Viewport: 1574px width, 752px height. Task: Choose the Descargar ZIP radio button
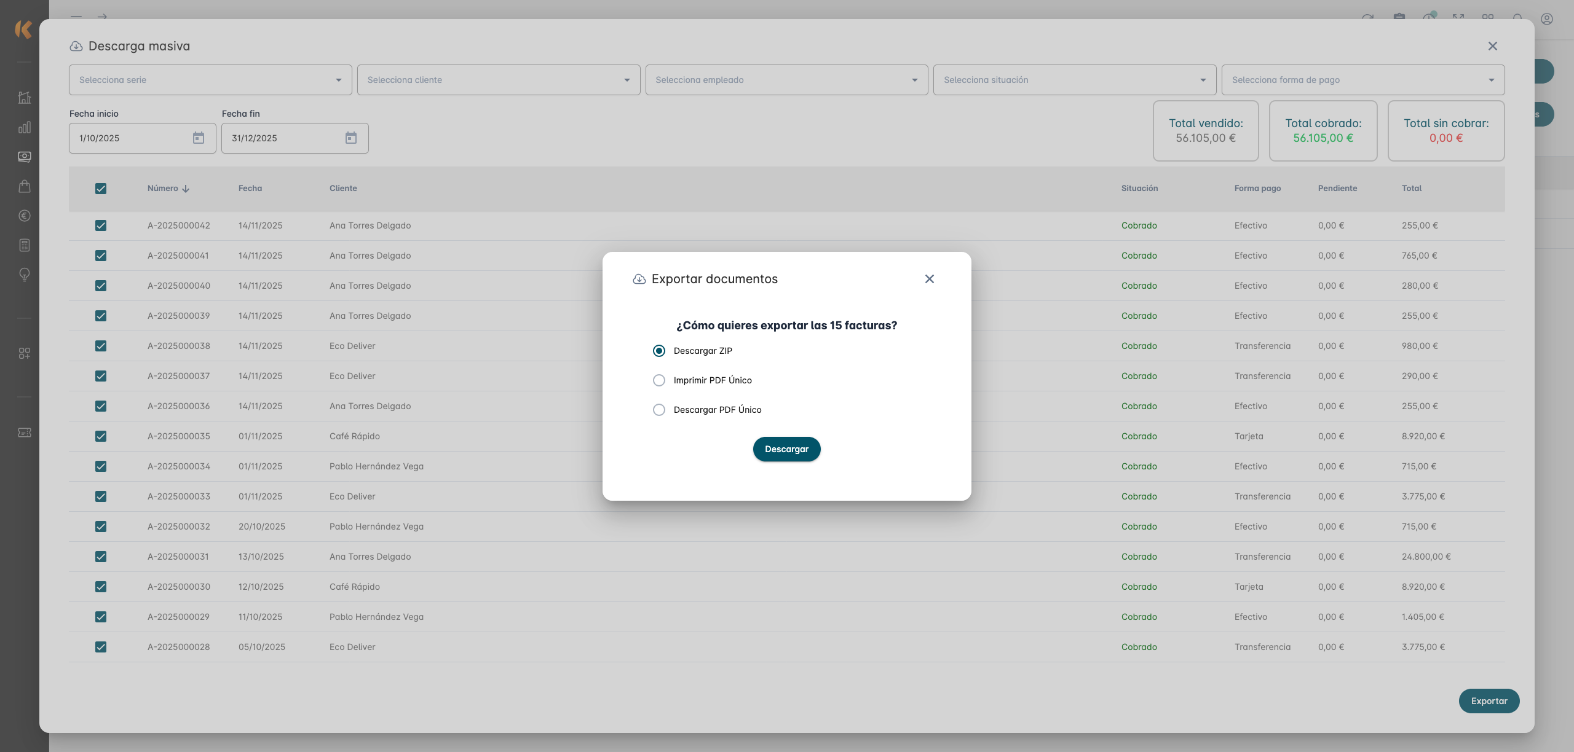coord(658,351)
